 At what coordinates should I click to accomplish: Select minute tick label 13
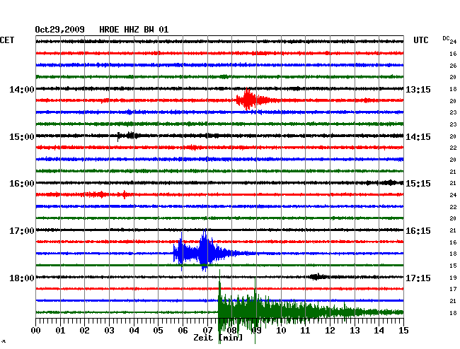pos(355,331)
